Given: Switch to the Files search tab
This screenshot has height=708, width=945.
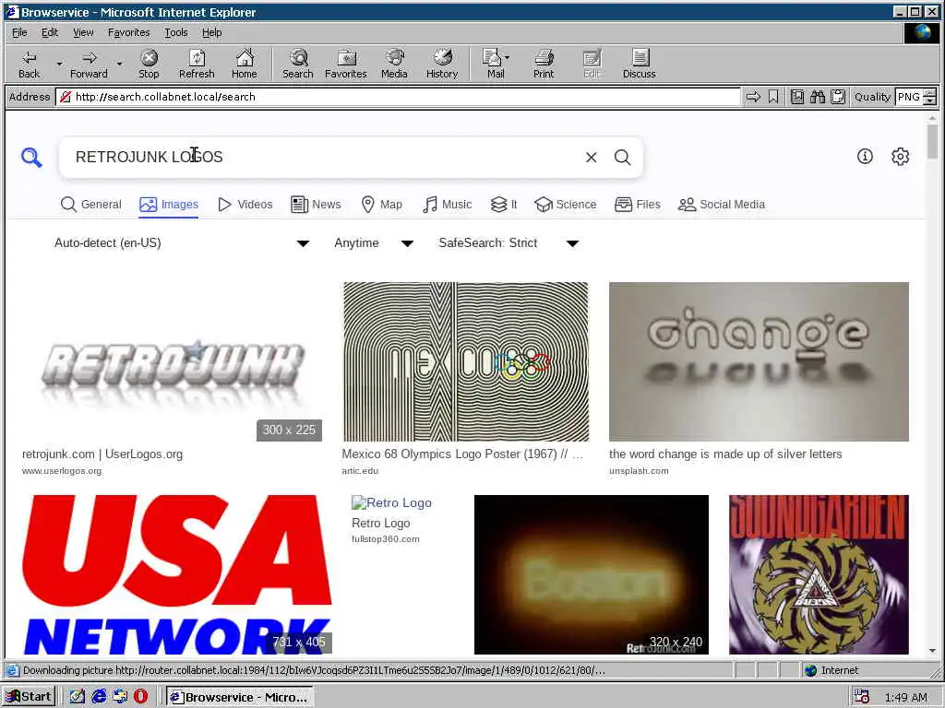Looking at the screenshot, I should [638, 205].
